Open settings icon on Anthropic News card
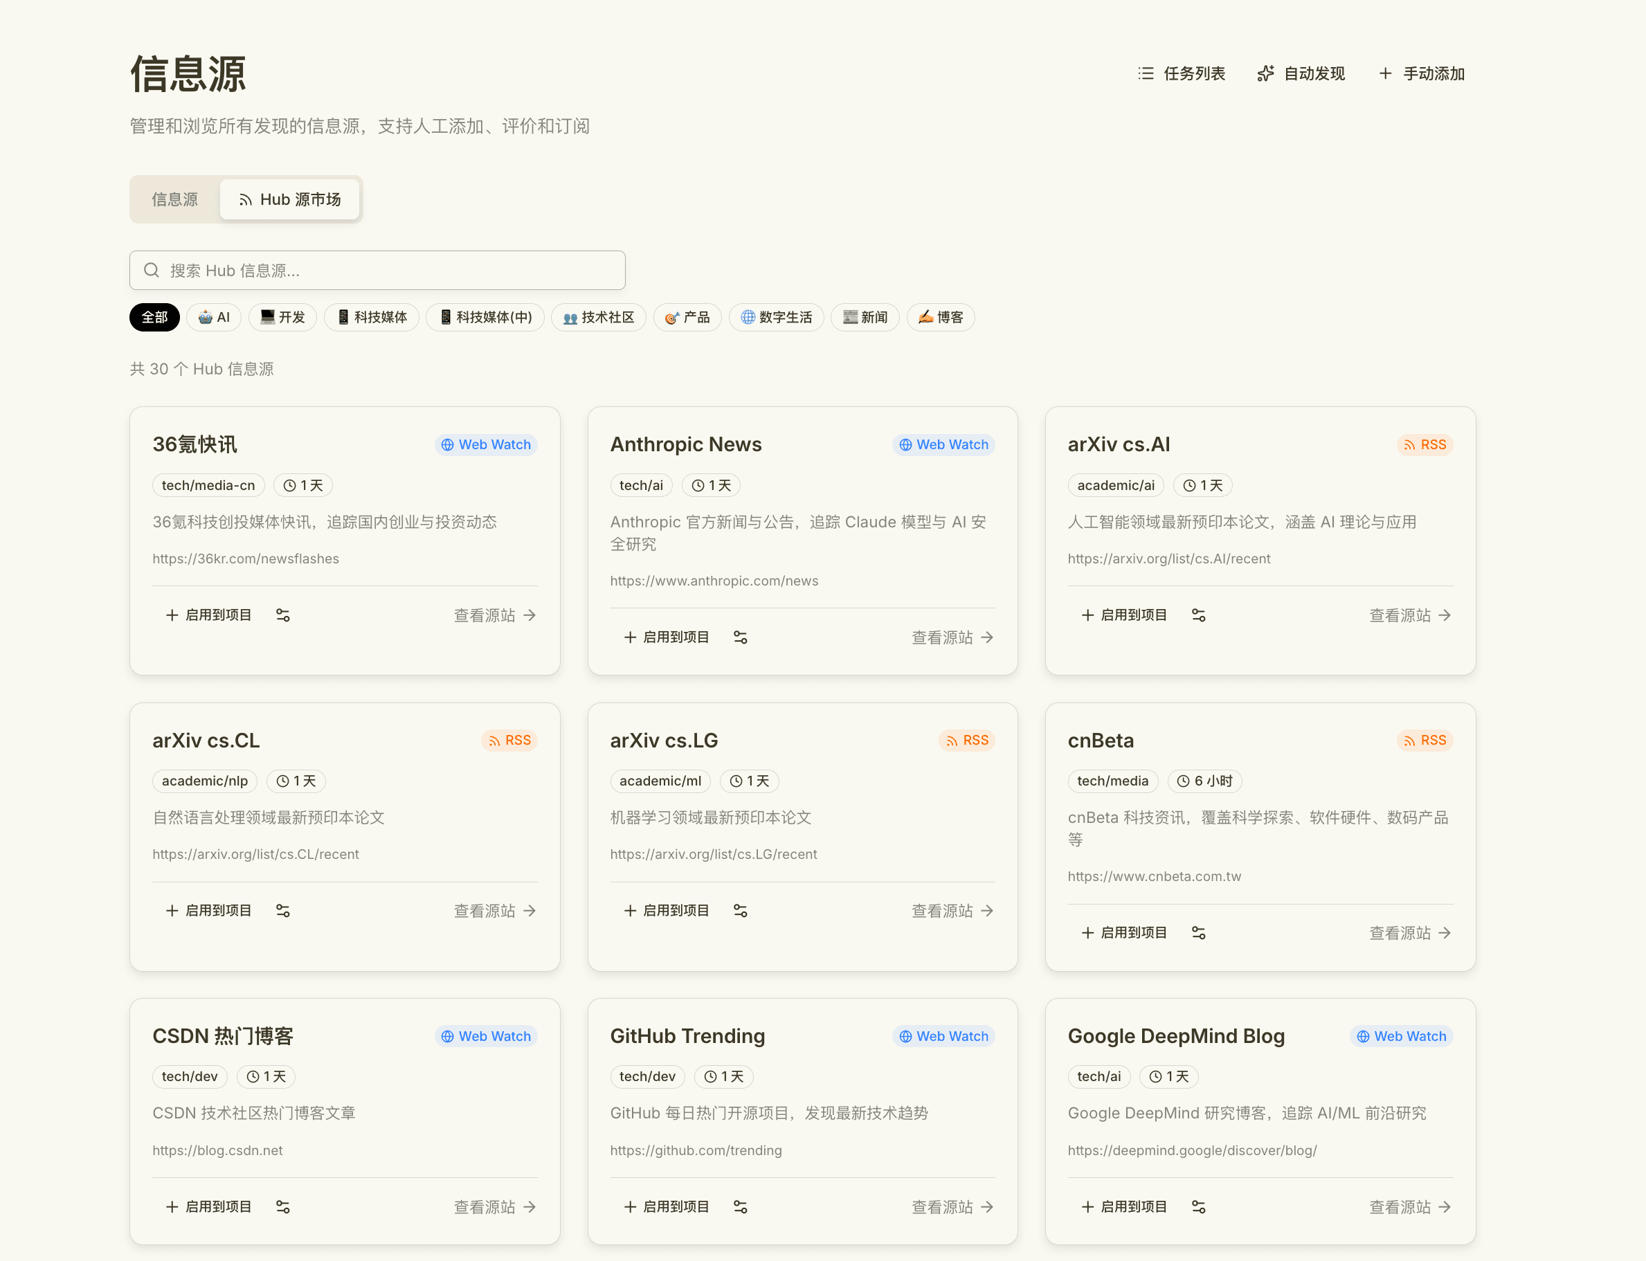Screen dimensions: 1646x1261 [x=740, y=637]
